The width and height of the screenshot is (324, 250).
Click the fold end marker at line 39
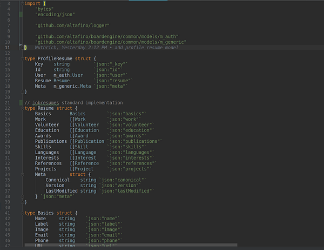[21, 202]
